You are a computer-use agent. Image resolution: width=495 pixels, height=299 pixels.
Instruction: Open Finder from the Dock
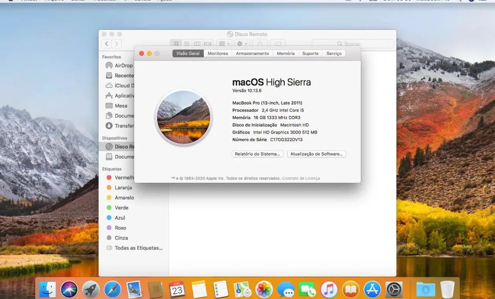[48, 289]
